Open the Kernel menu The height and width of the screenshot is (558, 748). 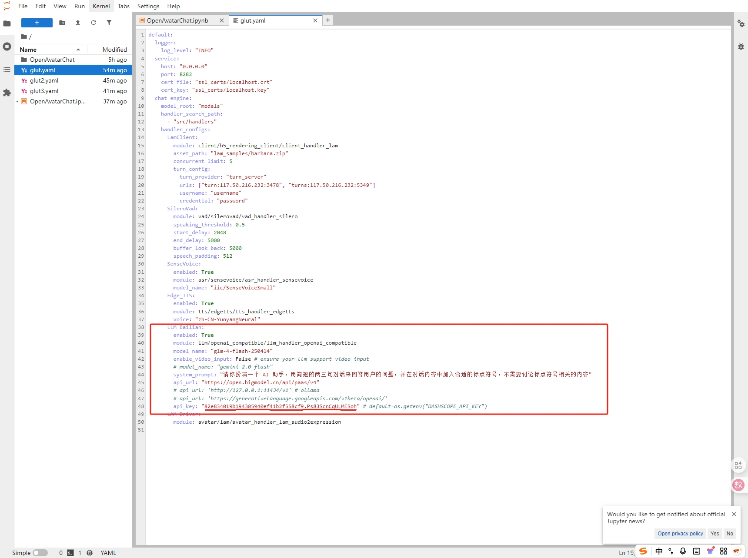[101, 6]
